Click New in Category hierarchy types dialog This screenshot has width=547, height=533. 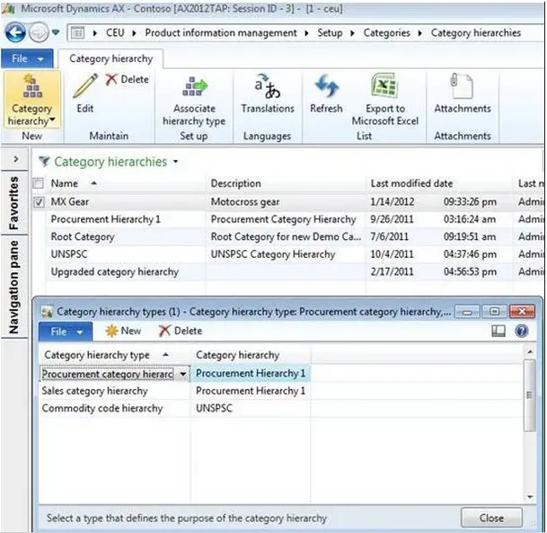pos(123,331)
